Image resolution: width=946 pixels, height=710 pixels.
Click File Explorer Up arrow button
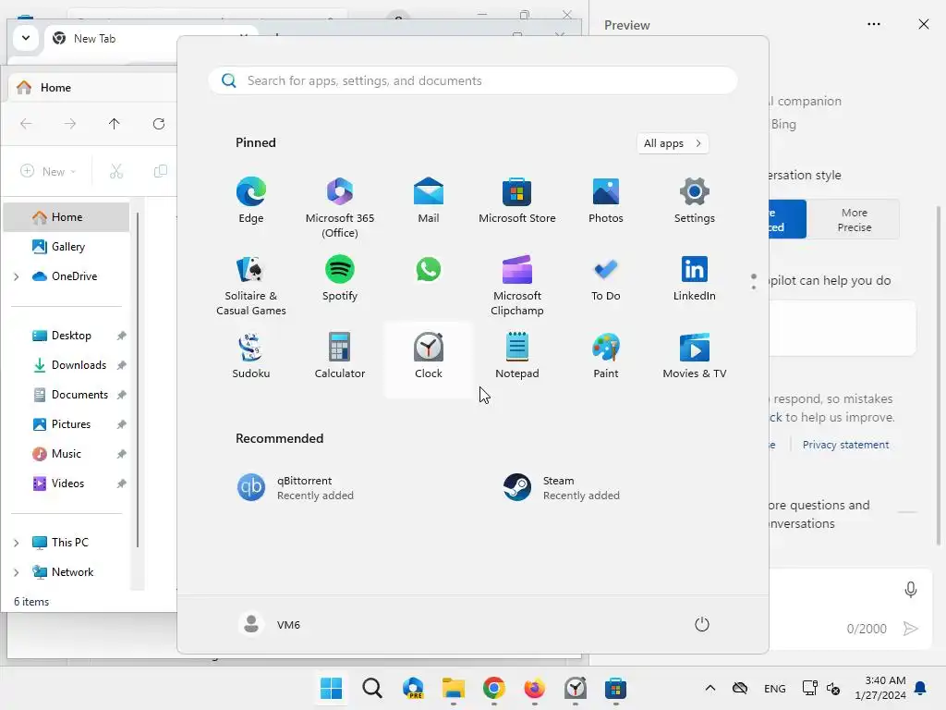coord(114,124)
